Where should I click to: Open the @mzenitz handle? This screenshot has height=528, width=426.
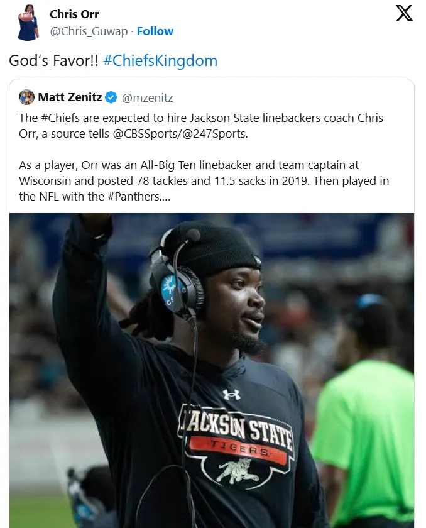147,97
